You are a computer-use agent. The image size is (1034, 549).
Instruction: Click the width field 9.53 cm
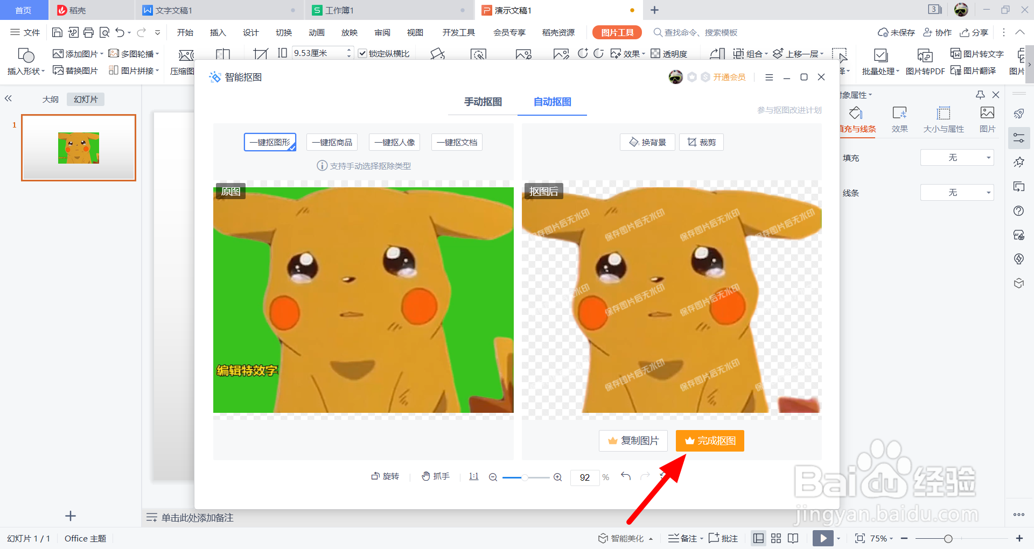pos(322,53)
